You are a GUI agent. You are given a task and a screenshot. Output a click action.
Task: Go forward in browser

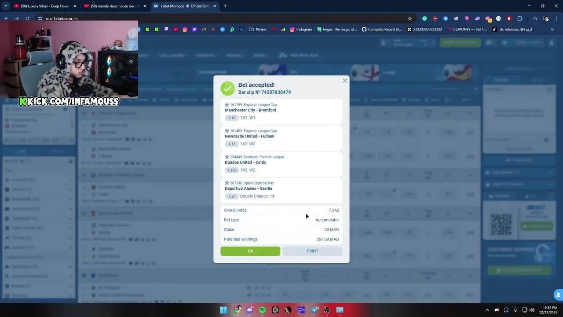click(x=17, y=18)
